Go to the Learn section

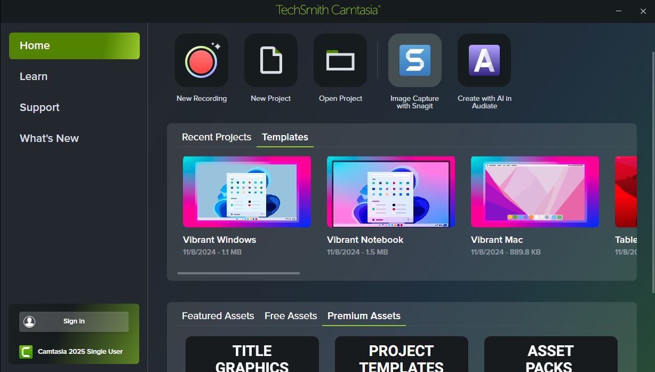[x=34, y=76]
